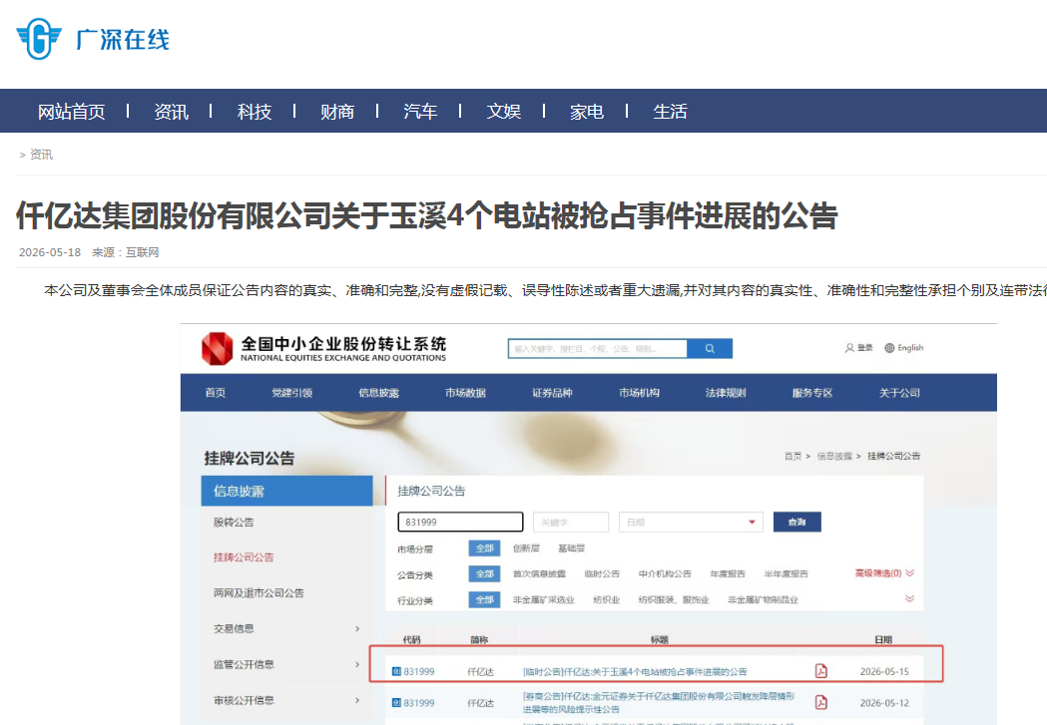The image size is (1047, 725).
Task: Open the 党建引领 menu
Action: tap(291, 393)
